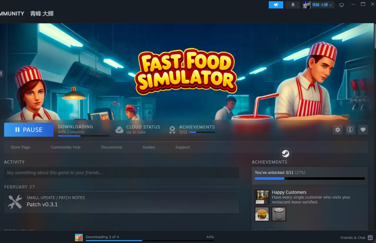Click the Achievements 3/11 header stat
This screenshot has height=243, width=376.
coord(197,130)
